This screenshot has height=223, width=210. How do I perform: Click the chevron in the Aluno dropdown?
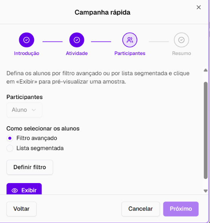coord(34,110)
